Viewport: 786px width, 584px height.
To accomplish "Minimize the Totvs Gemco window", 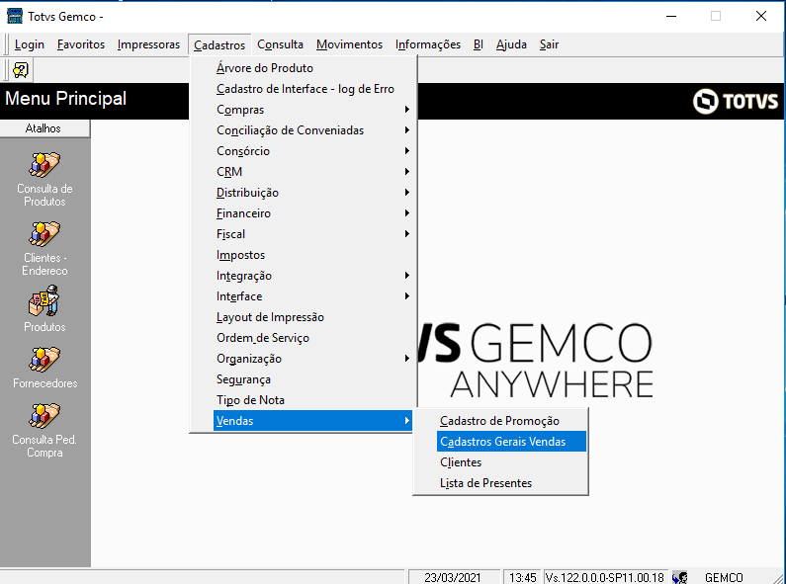I will [670, 16].
